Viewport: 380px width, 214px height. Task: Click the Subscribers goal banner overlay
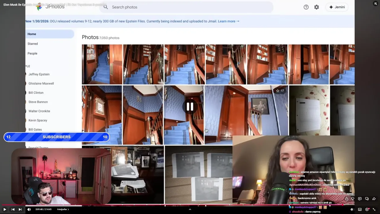tap(56, 137)
